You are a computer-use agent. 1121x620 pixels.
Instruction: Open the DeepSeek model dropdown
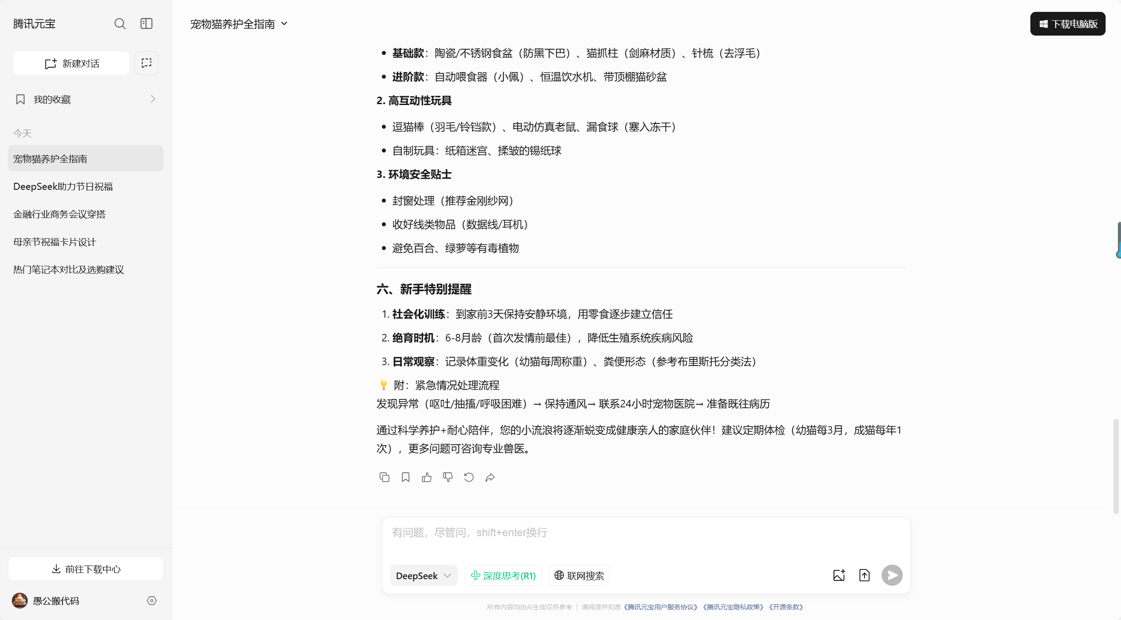423,576
